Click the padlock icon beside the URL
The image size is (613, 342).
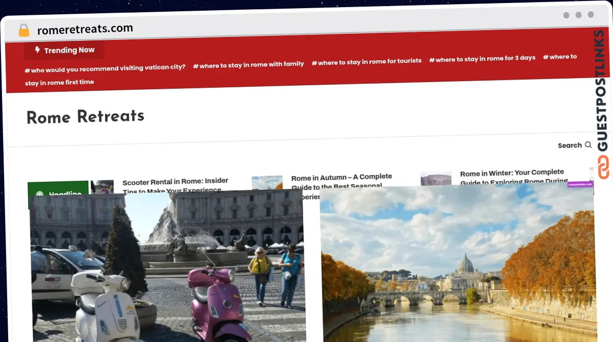point(24,31)
